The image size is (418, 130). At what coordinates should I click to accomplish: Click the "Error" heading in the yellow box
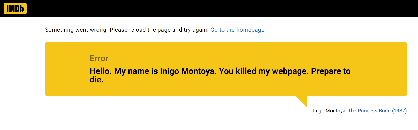click(x=99, y=58)
